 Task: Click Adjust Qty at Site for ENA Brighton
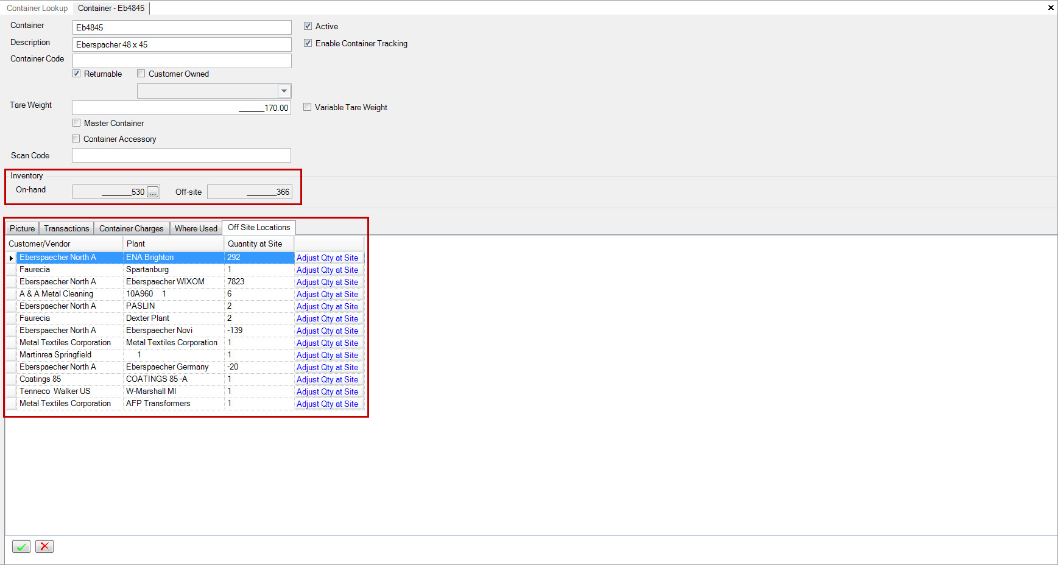coord(328,258)
